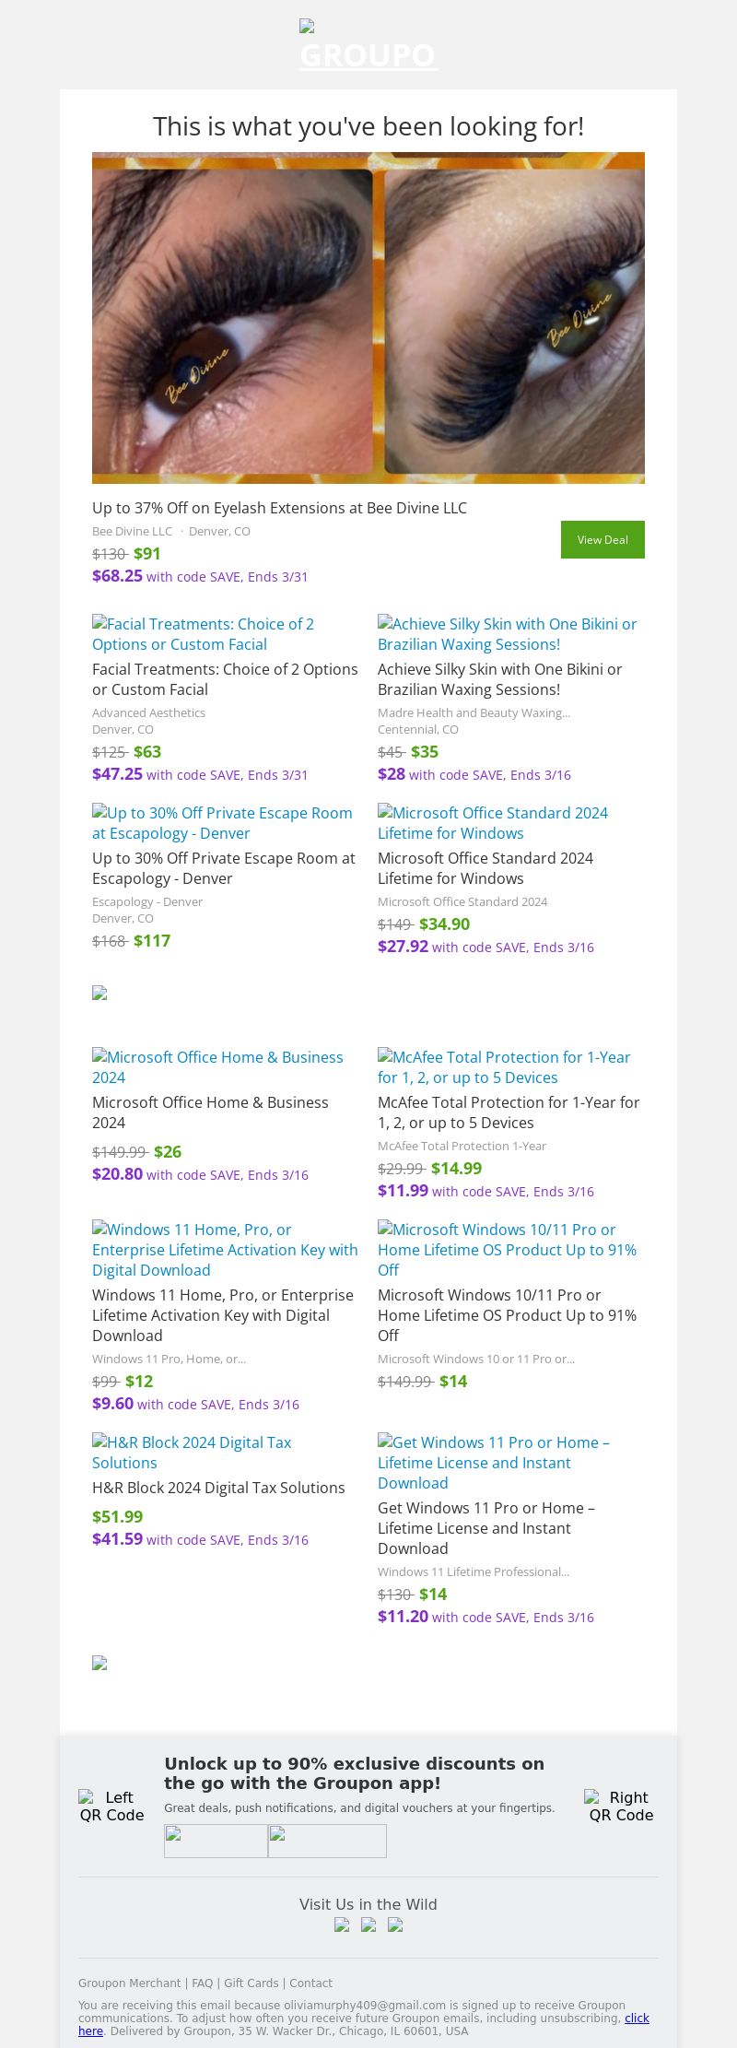Viewport: 737px width, 2048px height.
Task: Click the Right QR Code image
Action: click(x=621, y=1806)
